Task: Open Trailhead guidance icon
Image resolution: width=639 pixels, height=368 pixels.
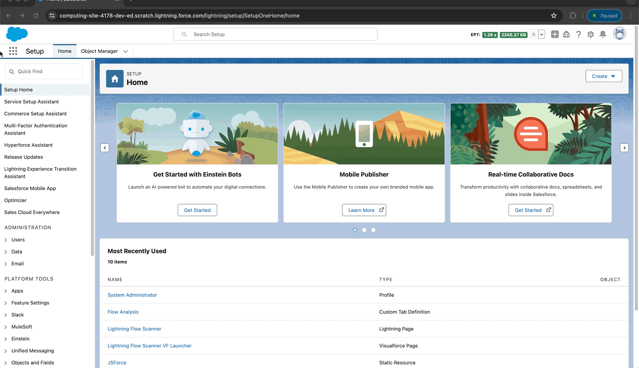Action: coord(566,35)
